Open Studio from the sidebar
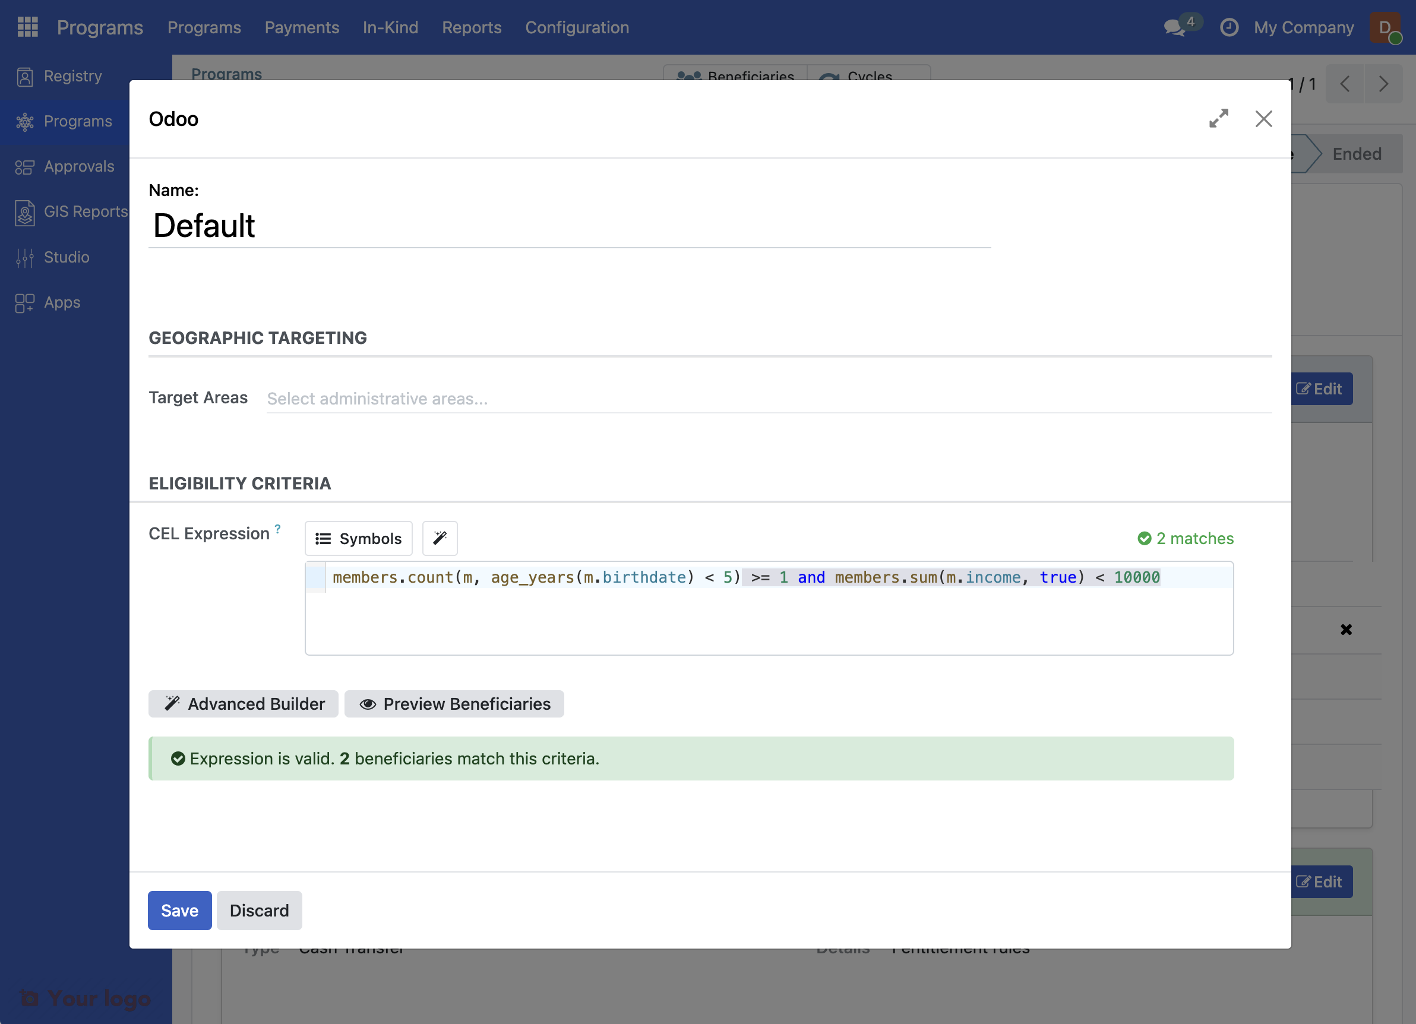 (x=66, y=257)
